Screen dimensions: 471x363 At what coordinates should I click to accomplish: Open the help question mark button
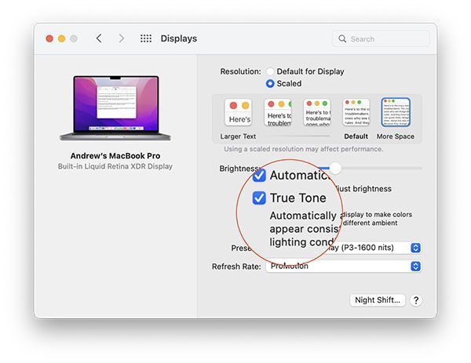click(416, 300)
